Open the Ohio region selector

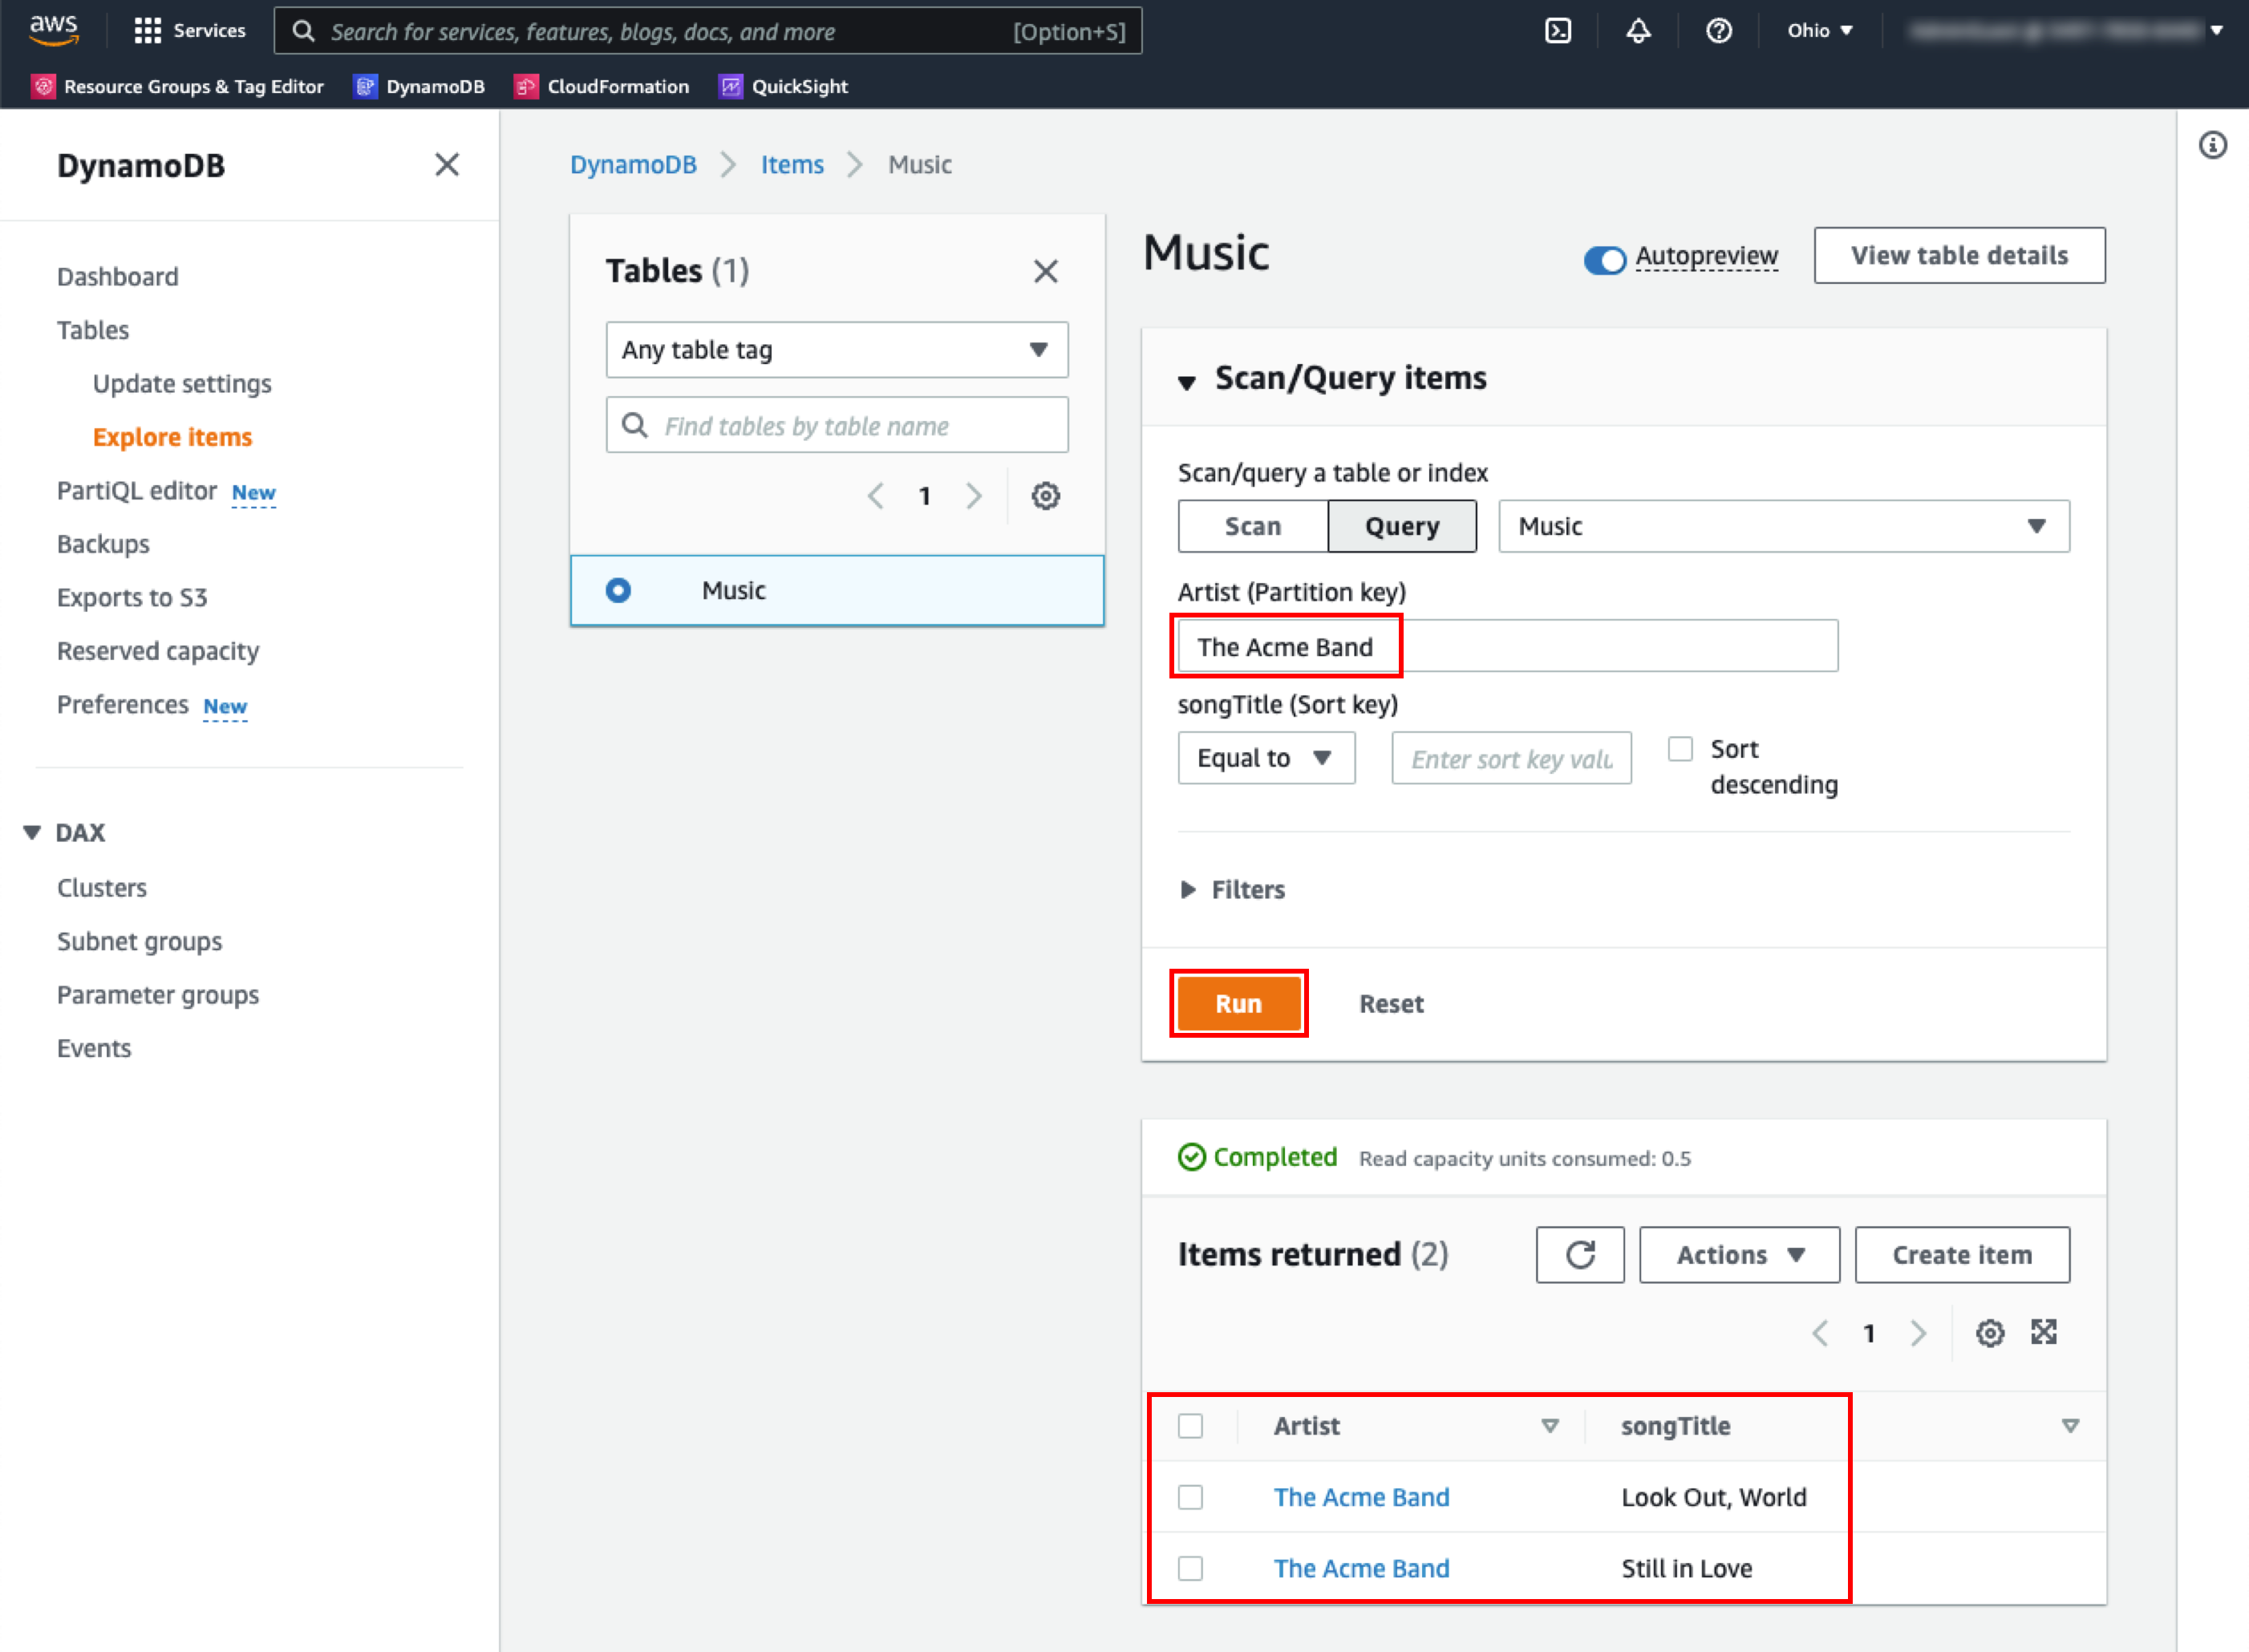pos(1820,31)
